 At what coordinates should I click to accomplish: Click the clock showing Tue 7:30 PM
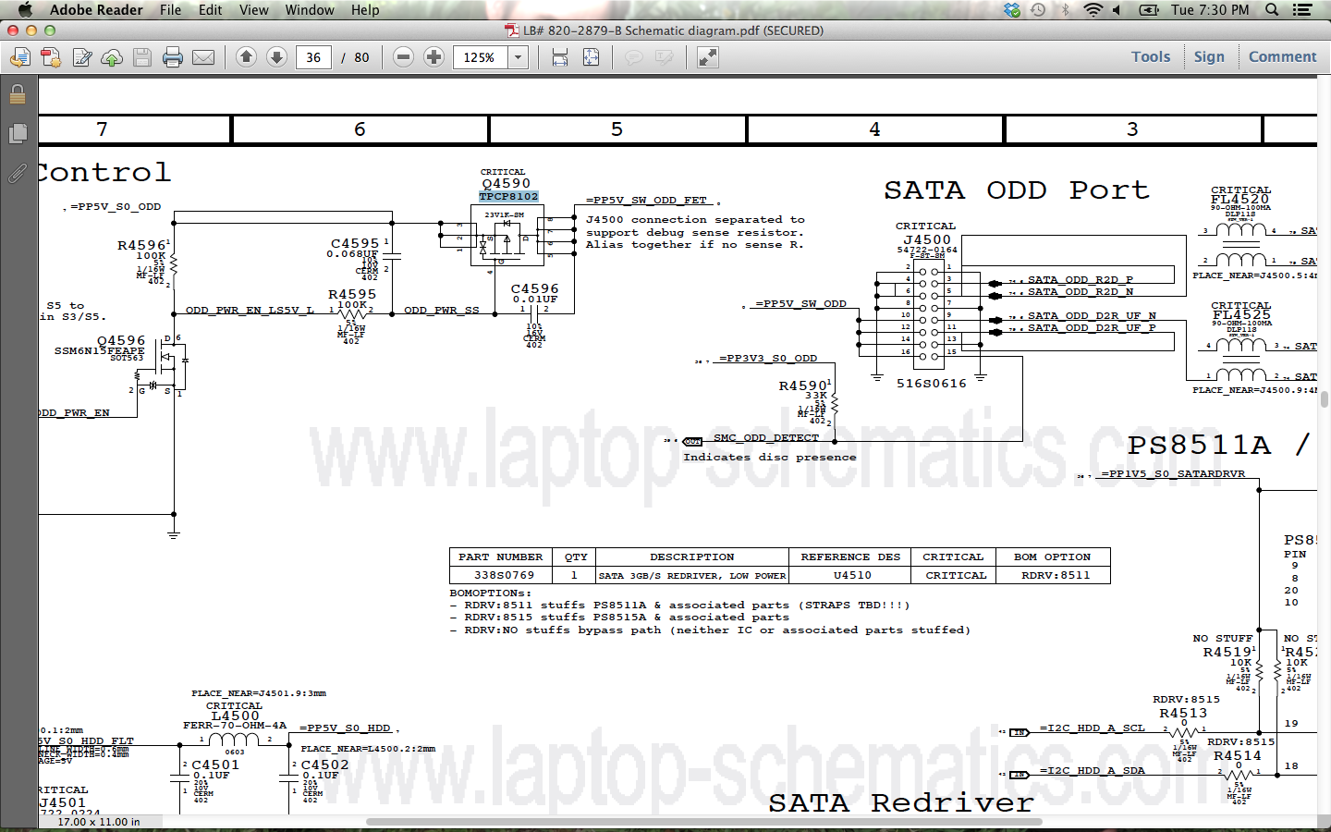pos(1210,10)
